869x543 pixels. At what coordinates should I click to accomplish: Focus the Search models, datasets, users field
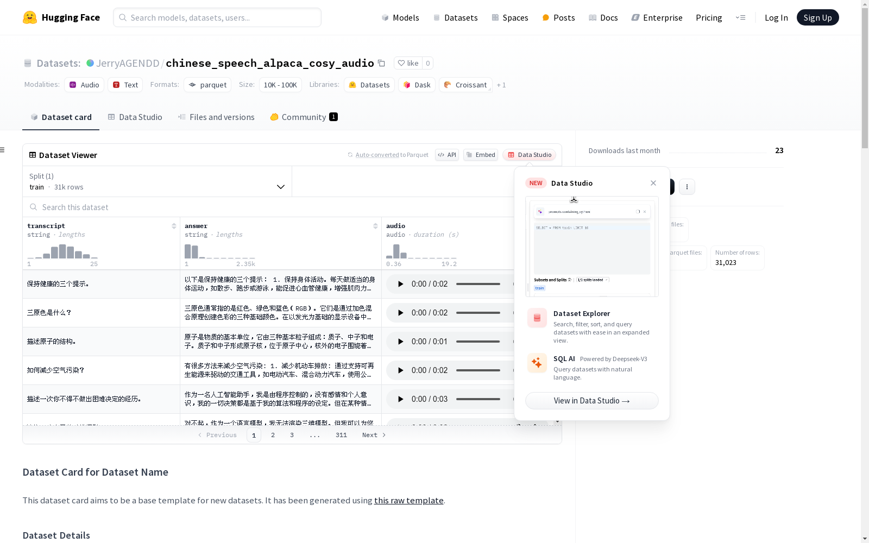[x=217, y=17]
